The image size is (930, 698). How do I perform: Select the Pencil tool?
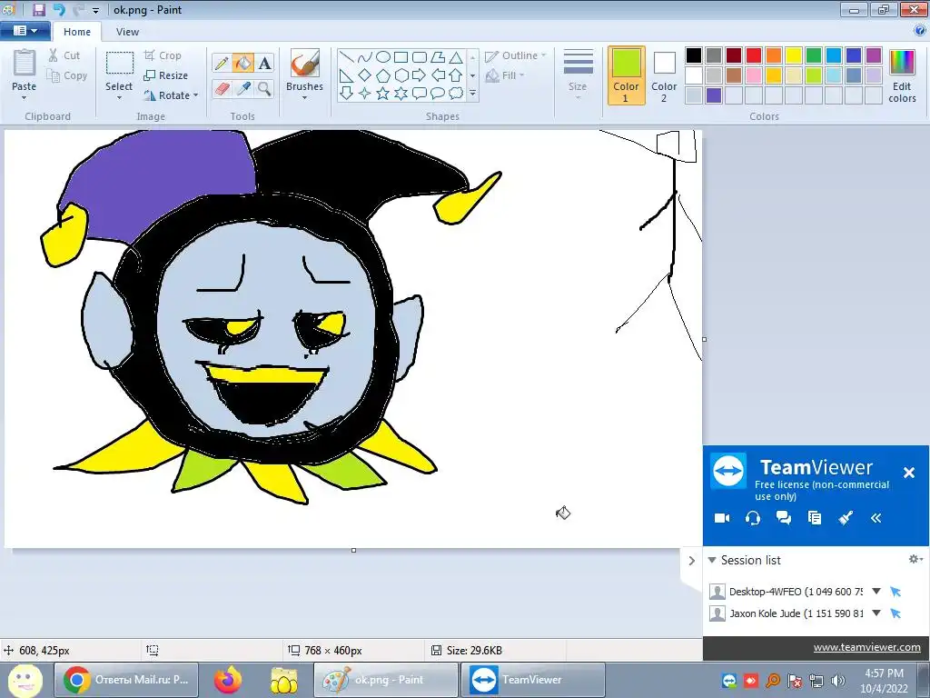pos(222,63)
